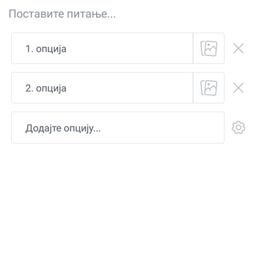This screenshot has height=261, width=254.
Task: Select the 1. опција text field
Action: [102, 48]
